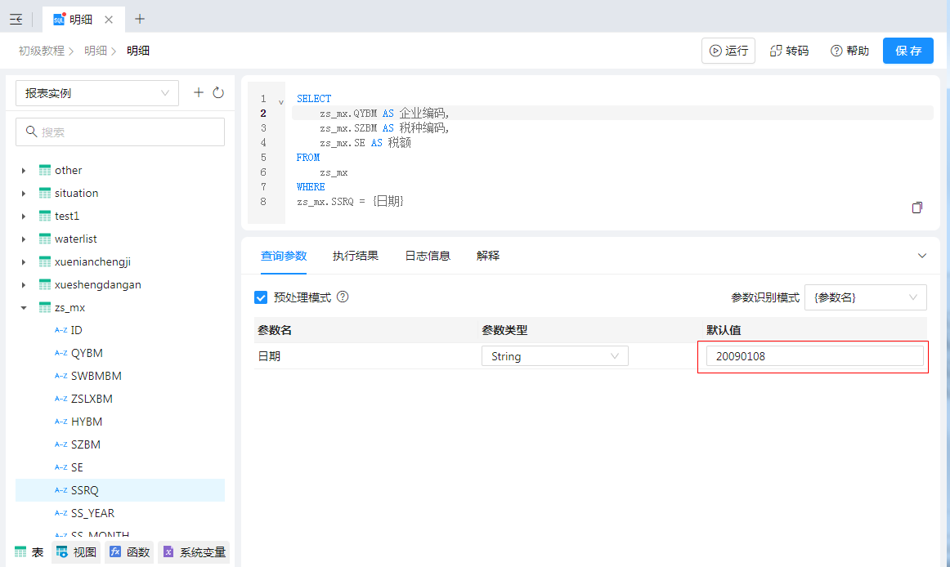Click the 运行 button
The width and height of the screenshot is (950, 567).
click(x=728, y=51)
